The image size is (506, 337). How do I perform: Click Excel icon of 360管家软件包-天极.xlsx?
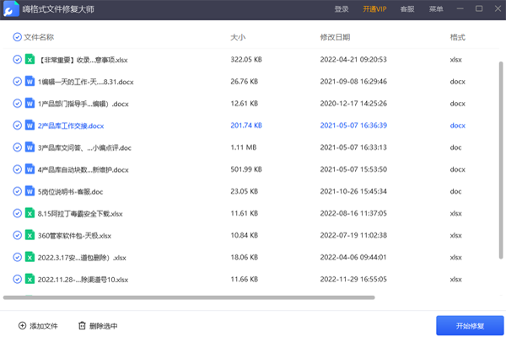coord(30,235)
